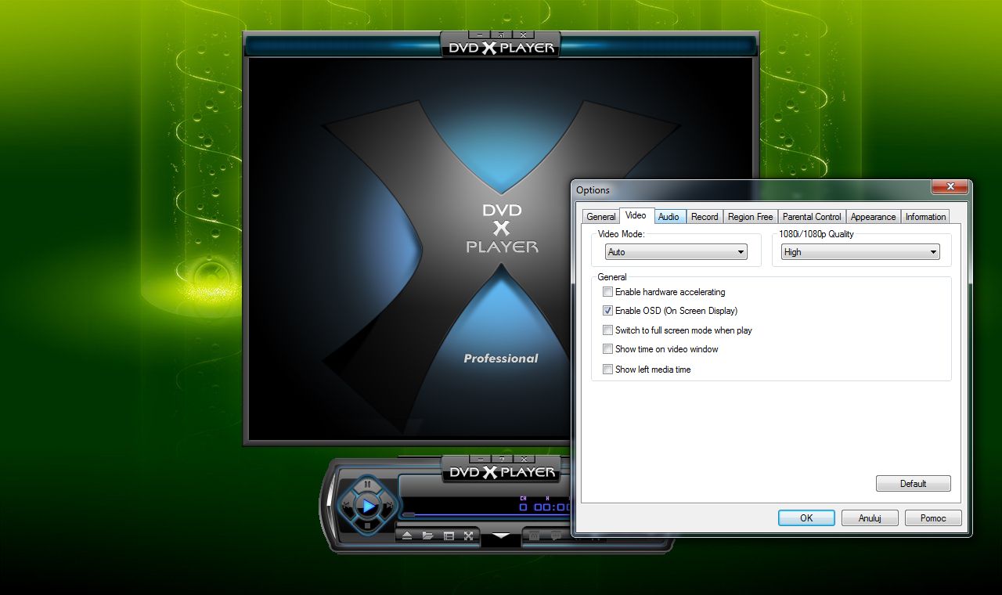Minimize the DVD X Player control panel

(x=480, y=459)
